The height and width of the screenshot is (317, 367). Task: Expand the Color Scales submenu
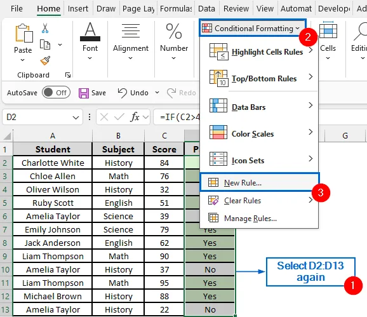[x=311, y=132]
